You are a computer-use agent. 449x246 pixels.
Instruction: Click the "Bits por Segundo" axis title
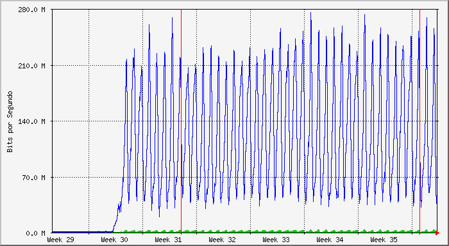10,121
